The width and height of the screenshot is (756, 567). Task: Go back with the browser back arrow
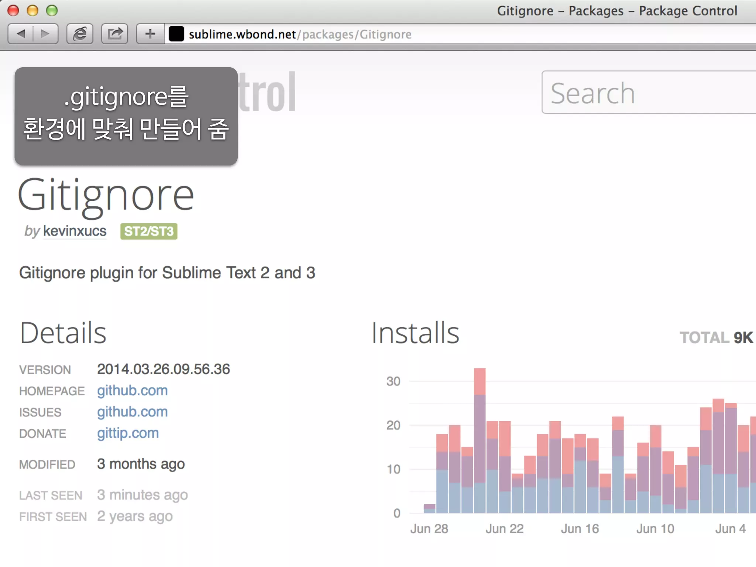tap(21, 34)
